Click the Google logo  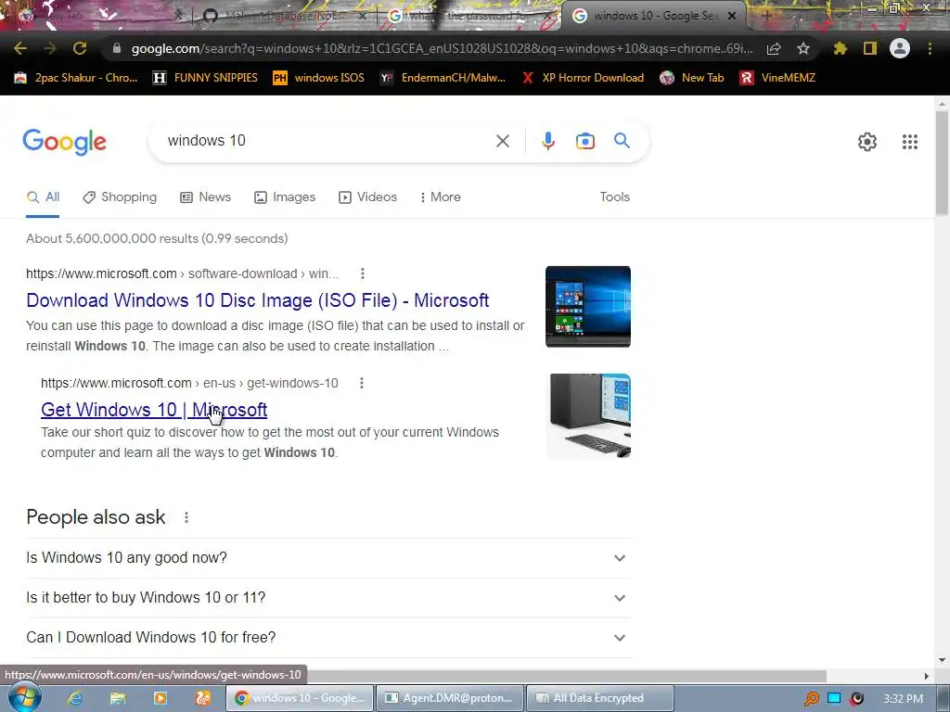64,142
